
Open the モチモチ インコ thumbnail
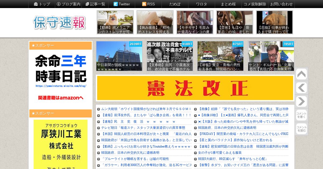pyautogui.click(x=195, y=22)
